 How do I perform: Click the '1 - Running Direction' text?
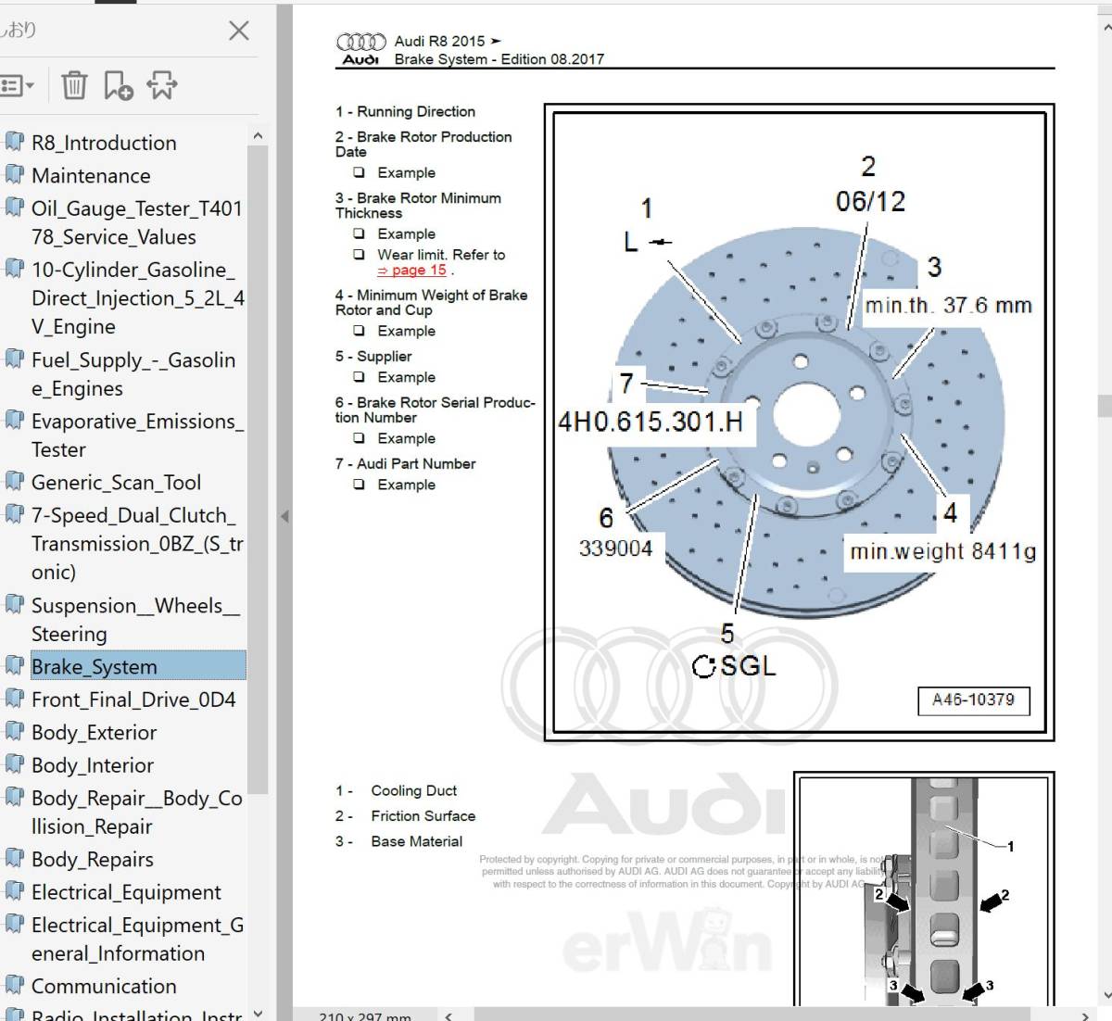pyautogui.click(x=406, y=112)
